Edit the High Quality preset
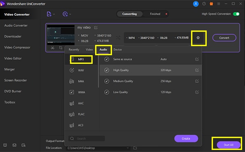This screenshot has height=152, width=245. point(197,70)
